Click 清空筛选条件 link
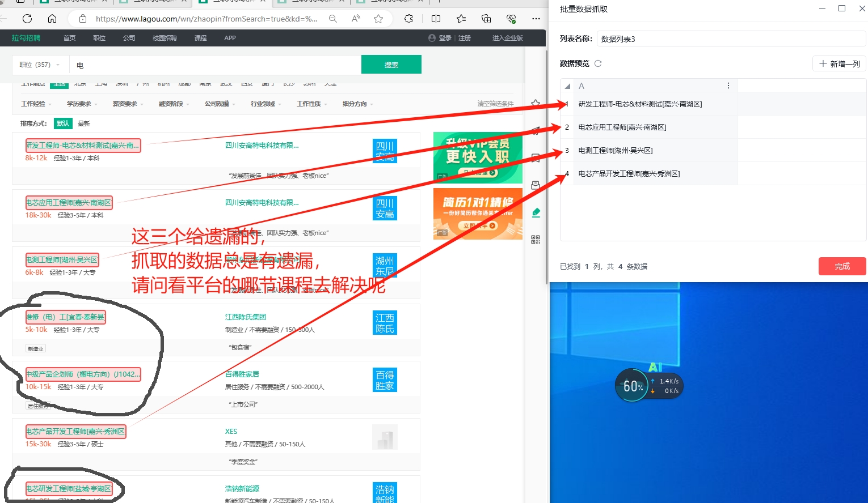This screenshot has height=503, width=868. pyautogui.click(x=495, y=104)
